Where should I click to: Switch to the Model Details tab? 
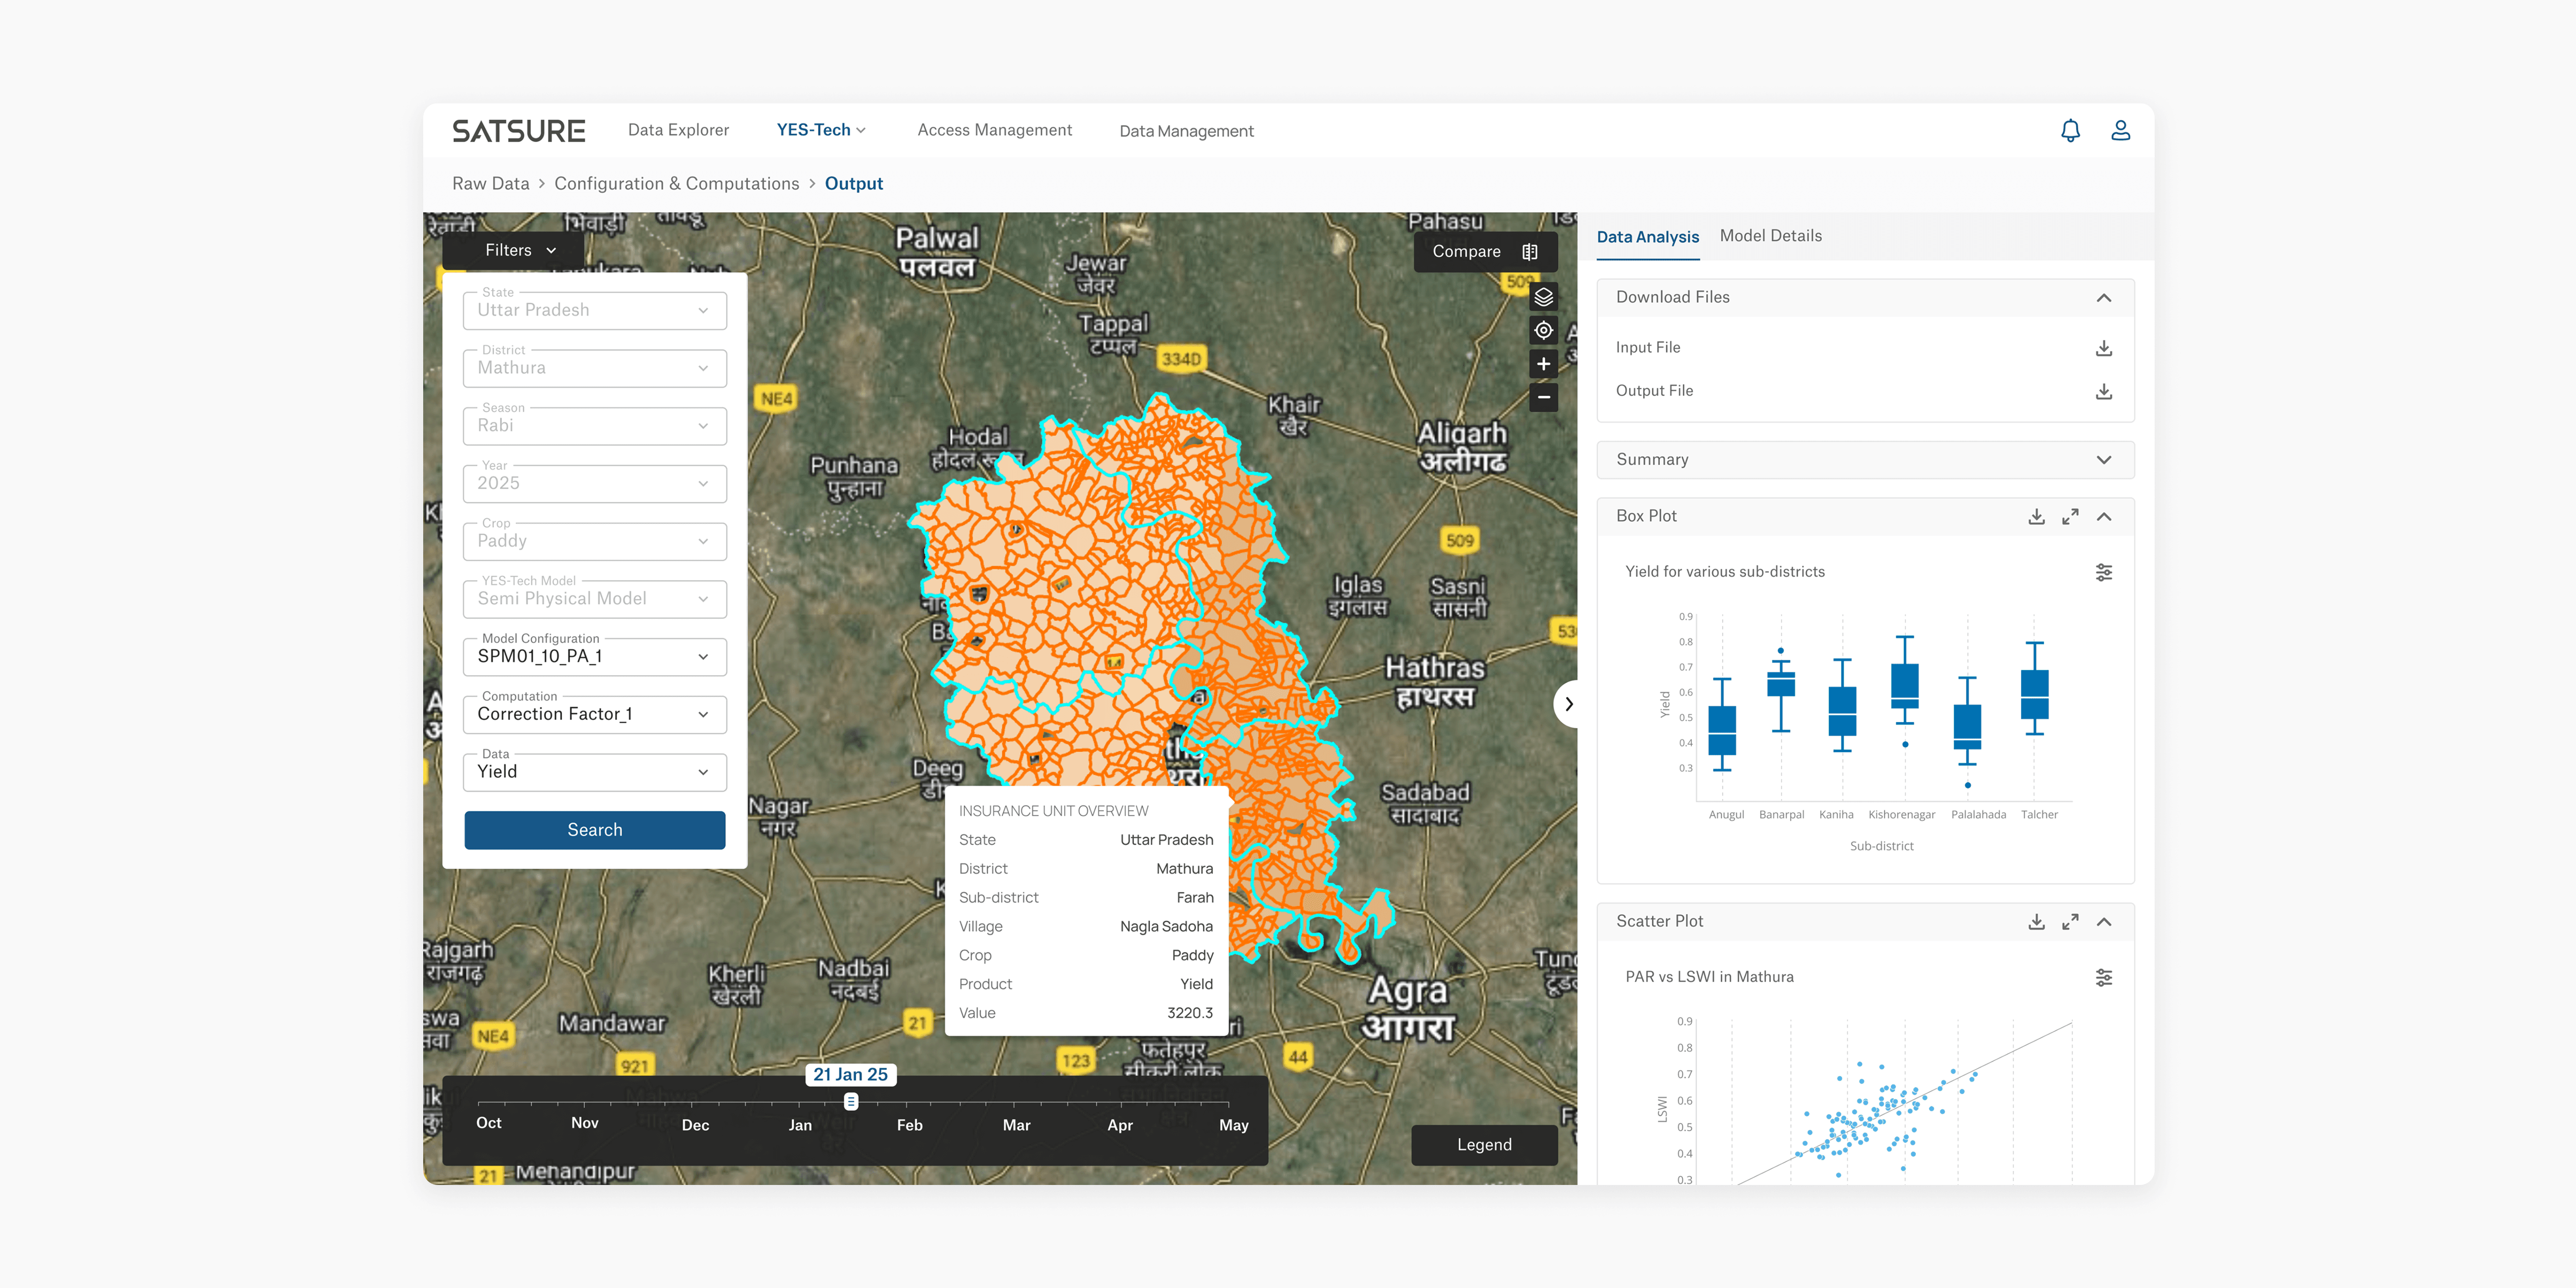click(1770, 236)
